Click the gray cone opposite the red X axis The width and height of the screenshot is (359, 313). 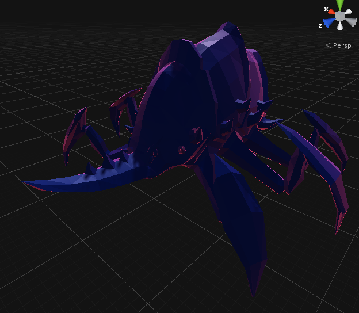pyautogui.click(x=351, y=21)
